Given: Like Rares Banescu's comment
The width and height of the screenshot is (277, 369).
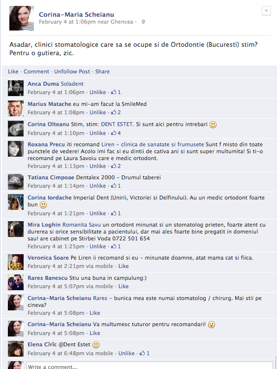Looking at the screenshot, I should (123, 286).
